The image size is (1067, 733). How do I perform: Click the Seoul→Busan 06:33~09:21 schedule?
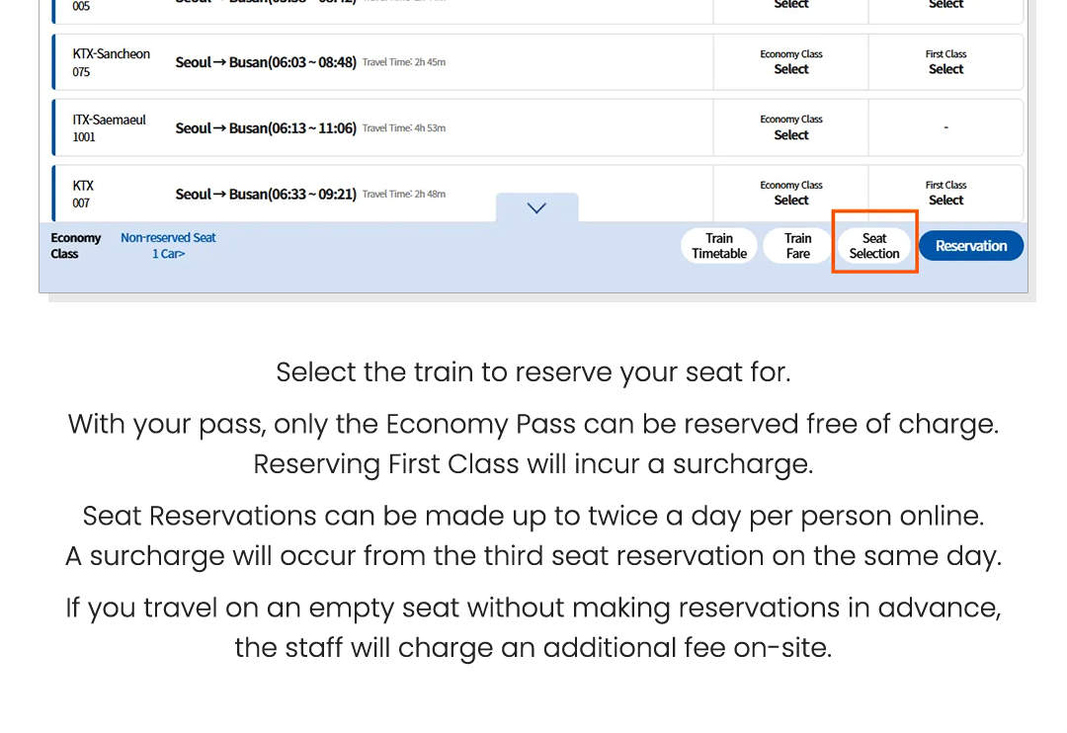[x=265, y=193]
